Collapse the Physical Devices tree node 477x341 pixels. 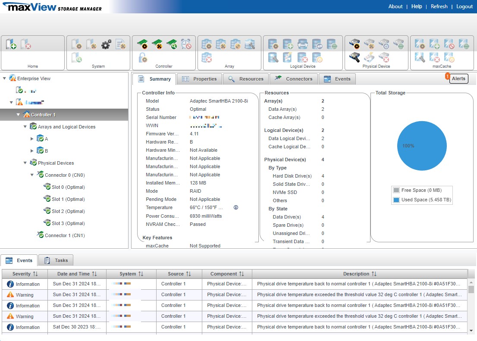click(25, 163)
